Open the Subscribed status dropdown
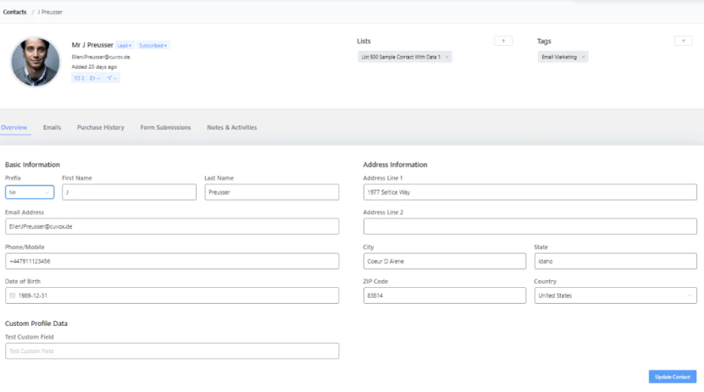Viewport: 704px width, 392px height. click(x=152, y=46)
